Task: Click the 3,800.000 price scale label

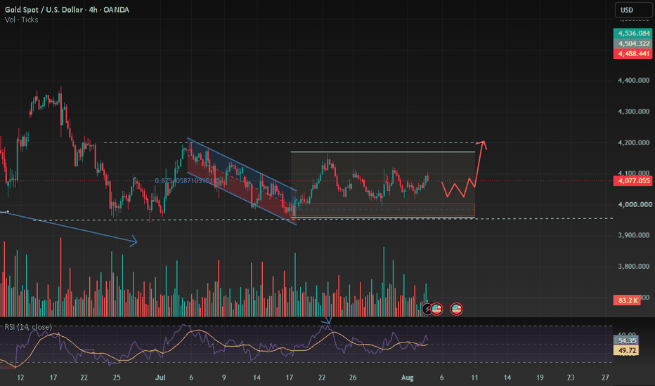Action: (633, 266)
